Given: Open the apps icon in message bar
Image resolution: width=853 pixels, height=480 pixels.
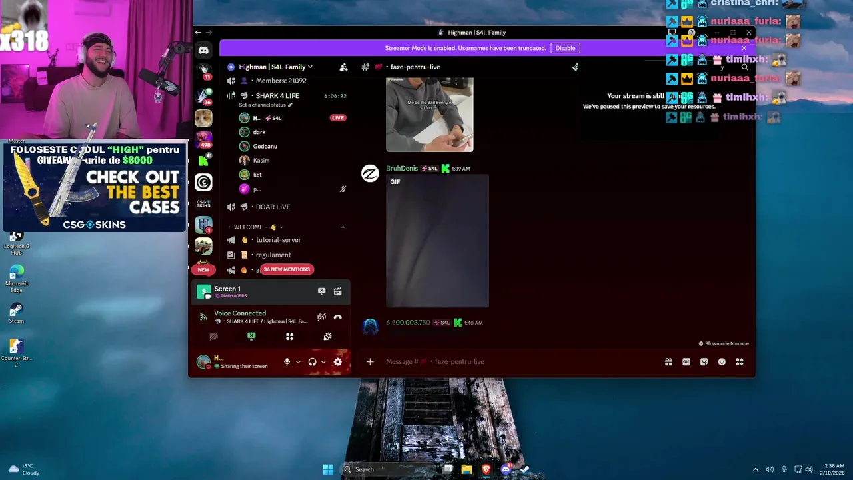Looking at the screenshot, I should (x=740, y=362).
